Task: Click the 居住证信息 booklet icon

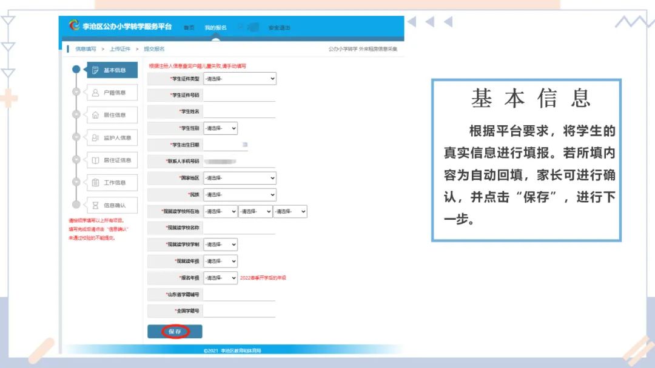Action: pyautogui.click(x=95, y=159)
